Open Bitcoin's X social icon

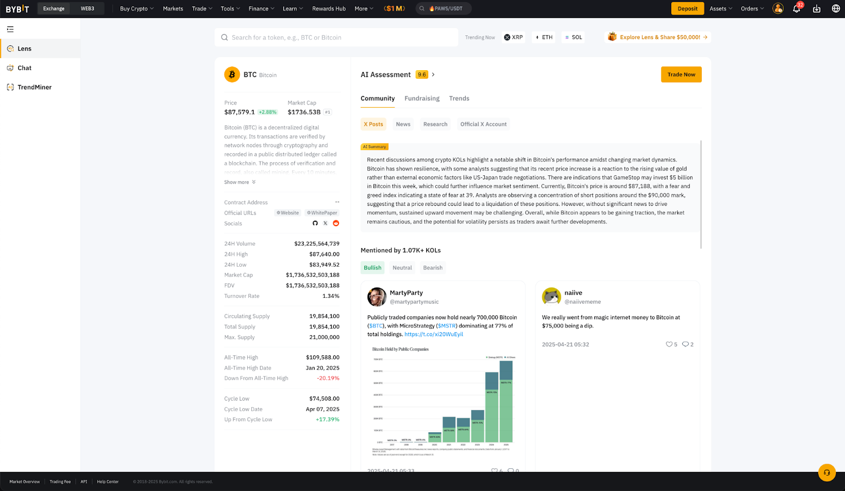pyautogui.click(x=325, y=223)
